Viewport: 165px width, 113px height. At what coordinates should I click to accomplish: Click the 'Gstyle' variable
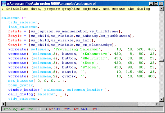coord(15,45)
